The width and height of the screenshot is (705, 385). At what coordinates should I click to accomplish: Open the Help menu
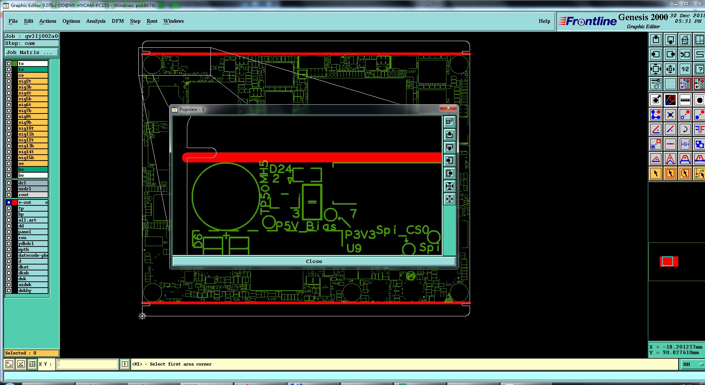[545, 21]
